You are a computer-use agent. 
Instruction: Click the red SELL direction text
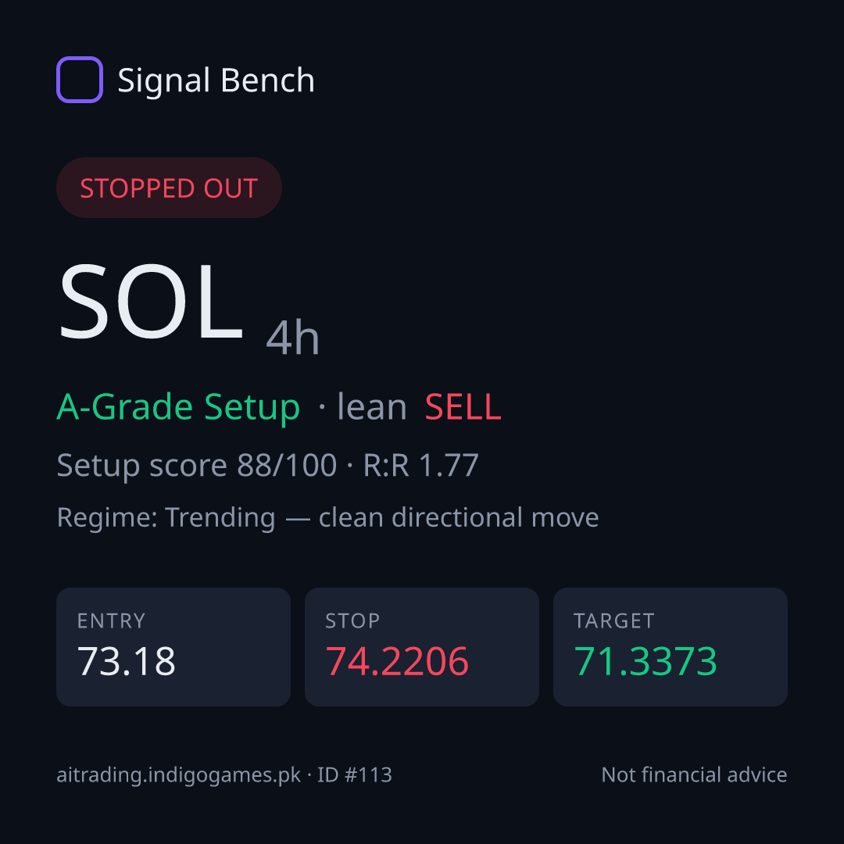click(x=463, y=406)
